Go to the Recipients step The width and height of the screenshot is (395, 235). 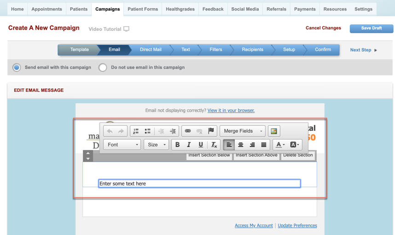pos(252,50)
